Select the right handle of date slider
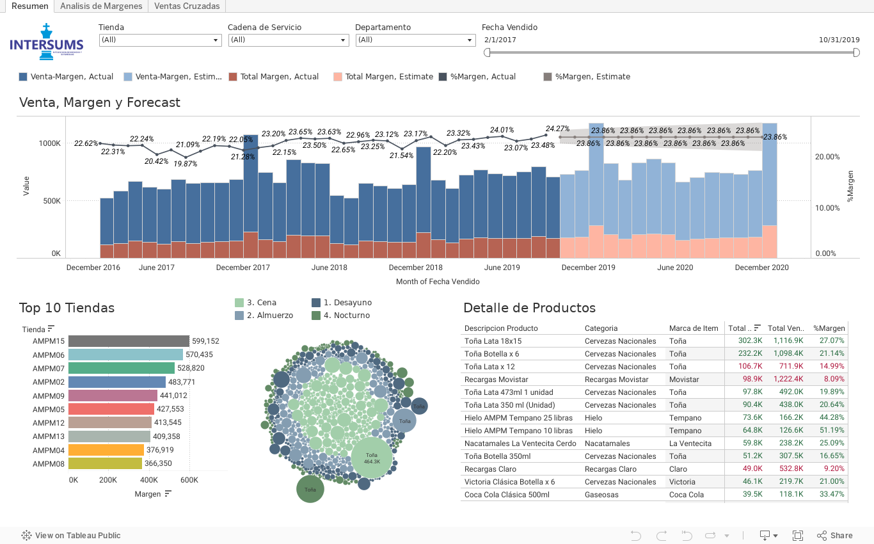This screenshot has width=874, height=544. coord(857,52)
